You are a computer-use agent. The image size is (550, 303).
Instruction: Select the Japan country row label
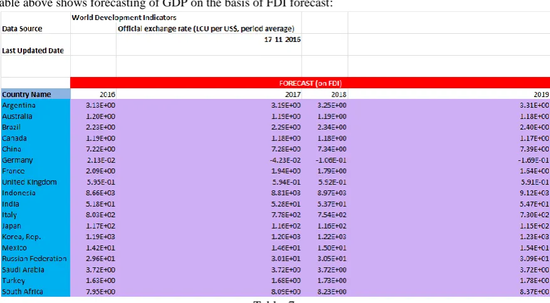(11, 226)
